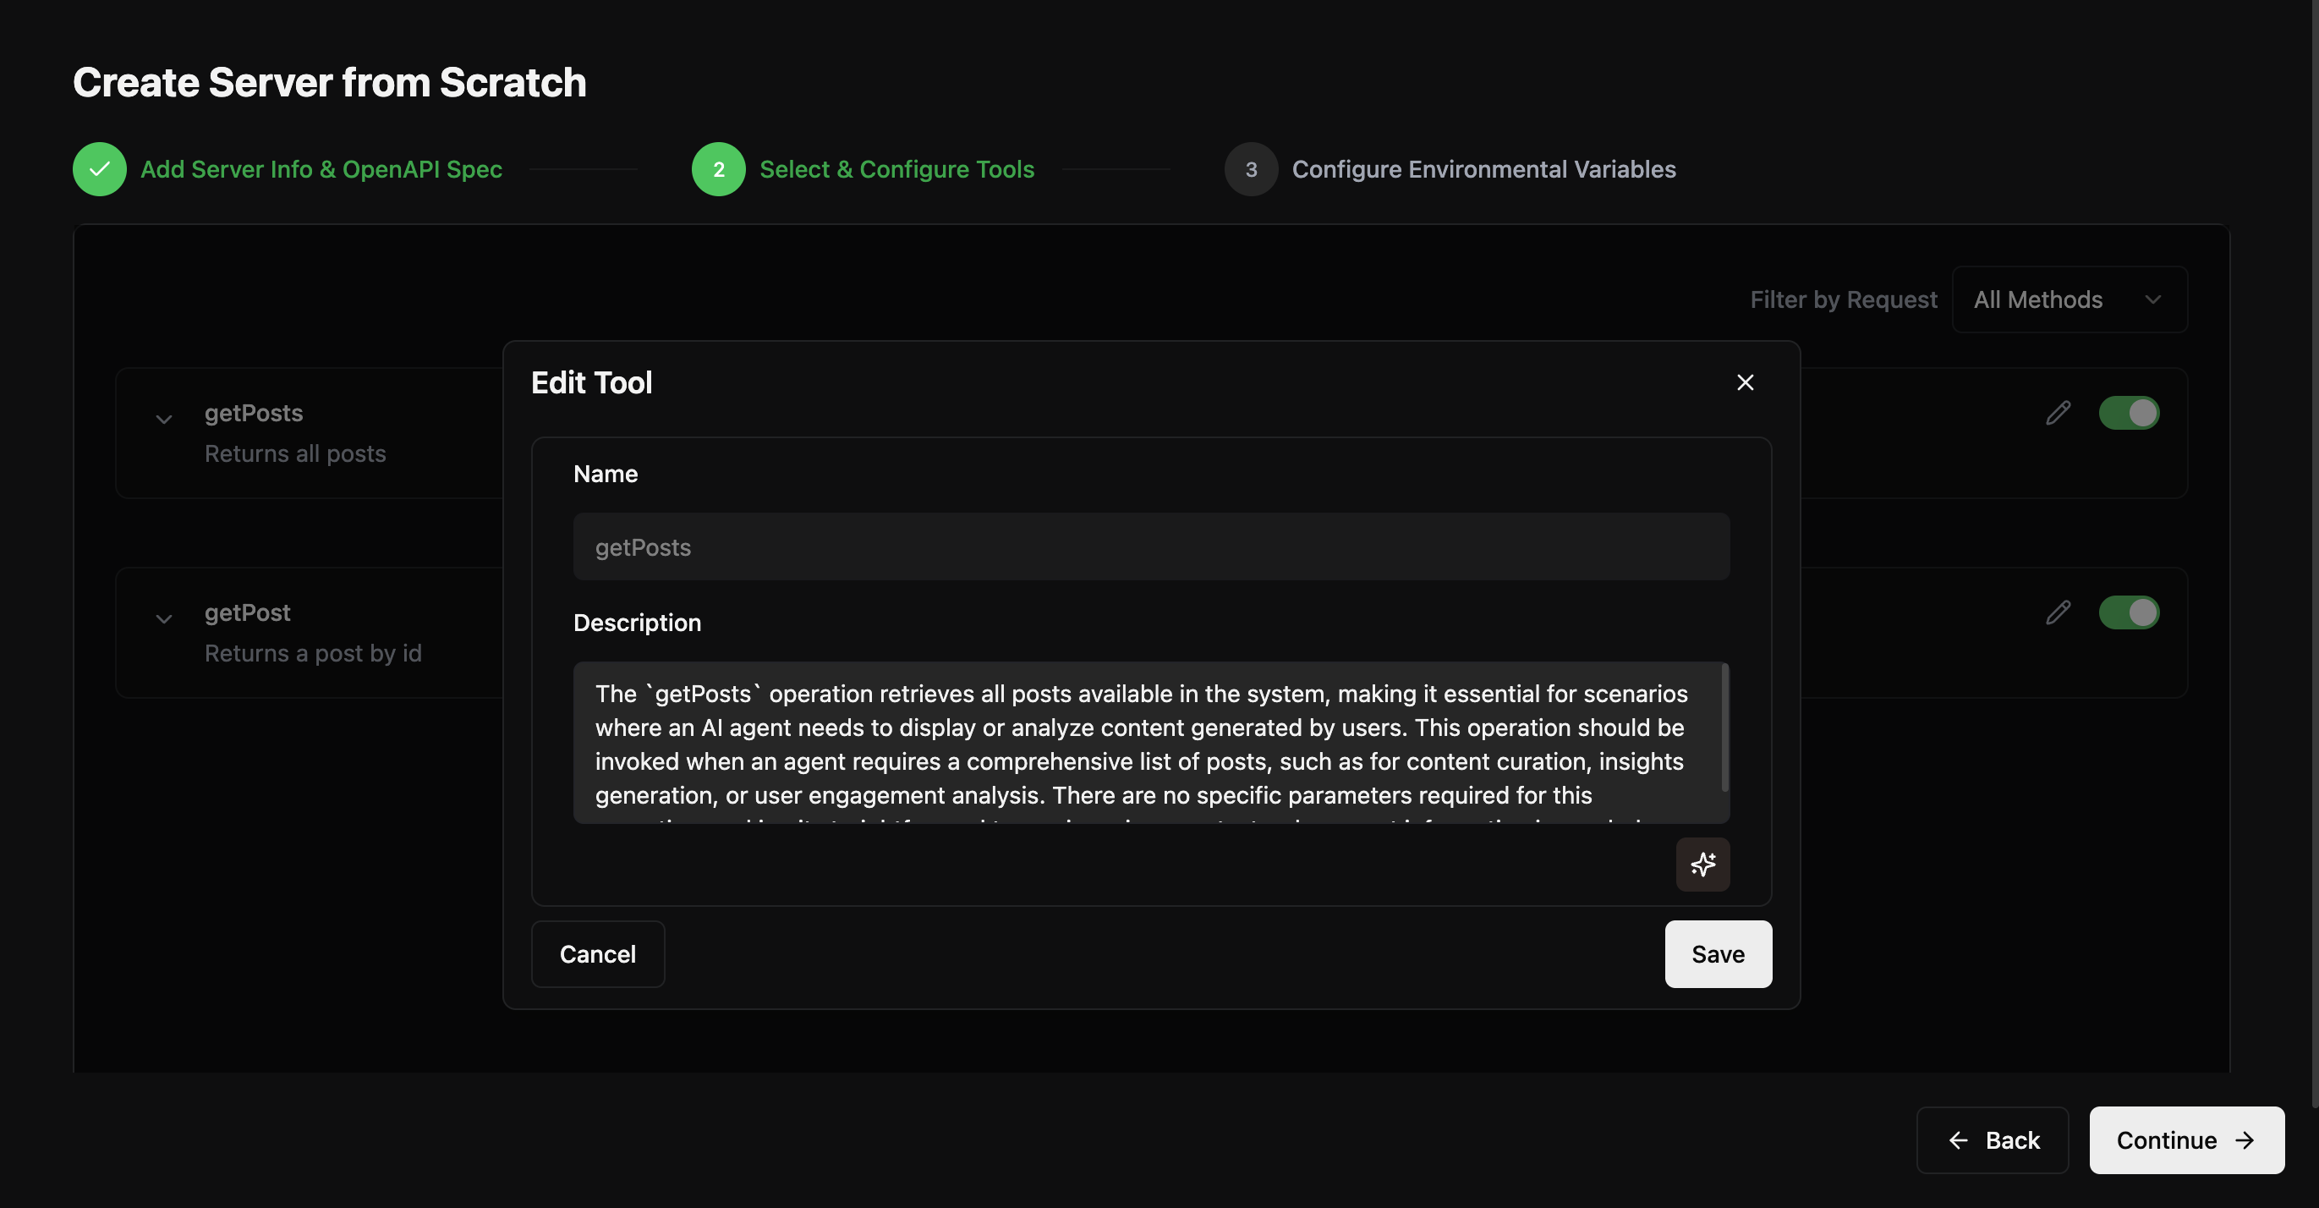
Task: Click the AI sparkle generate description icon
Action: (1702, 865)
